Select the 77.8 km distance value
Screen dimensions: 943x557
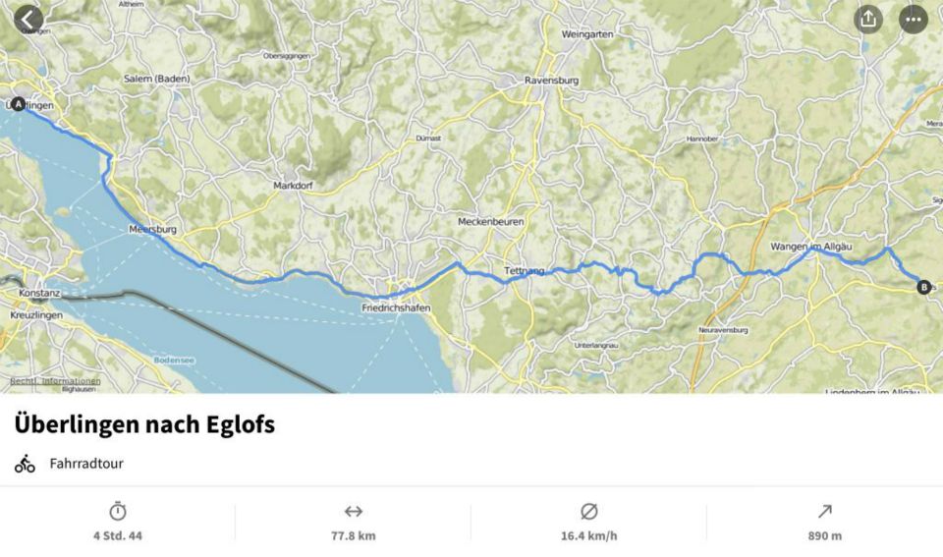(x=353, y=535)
